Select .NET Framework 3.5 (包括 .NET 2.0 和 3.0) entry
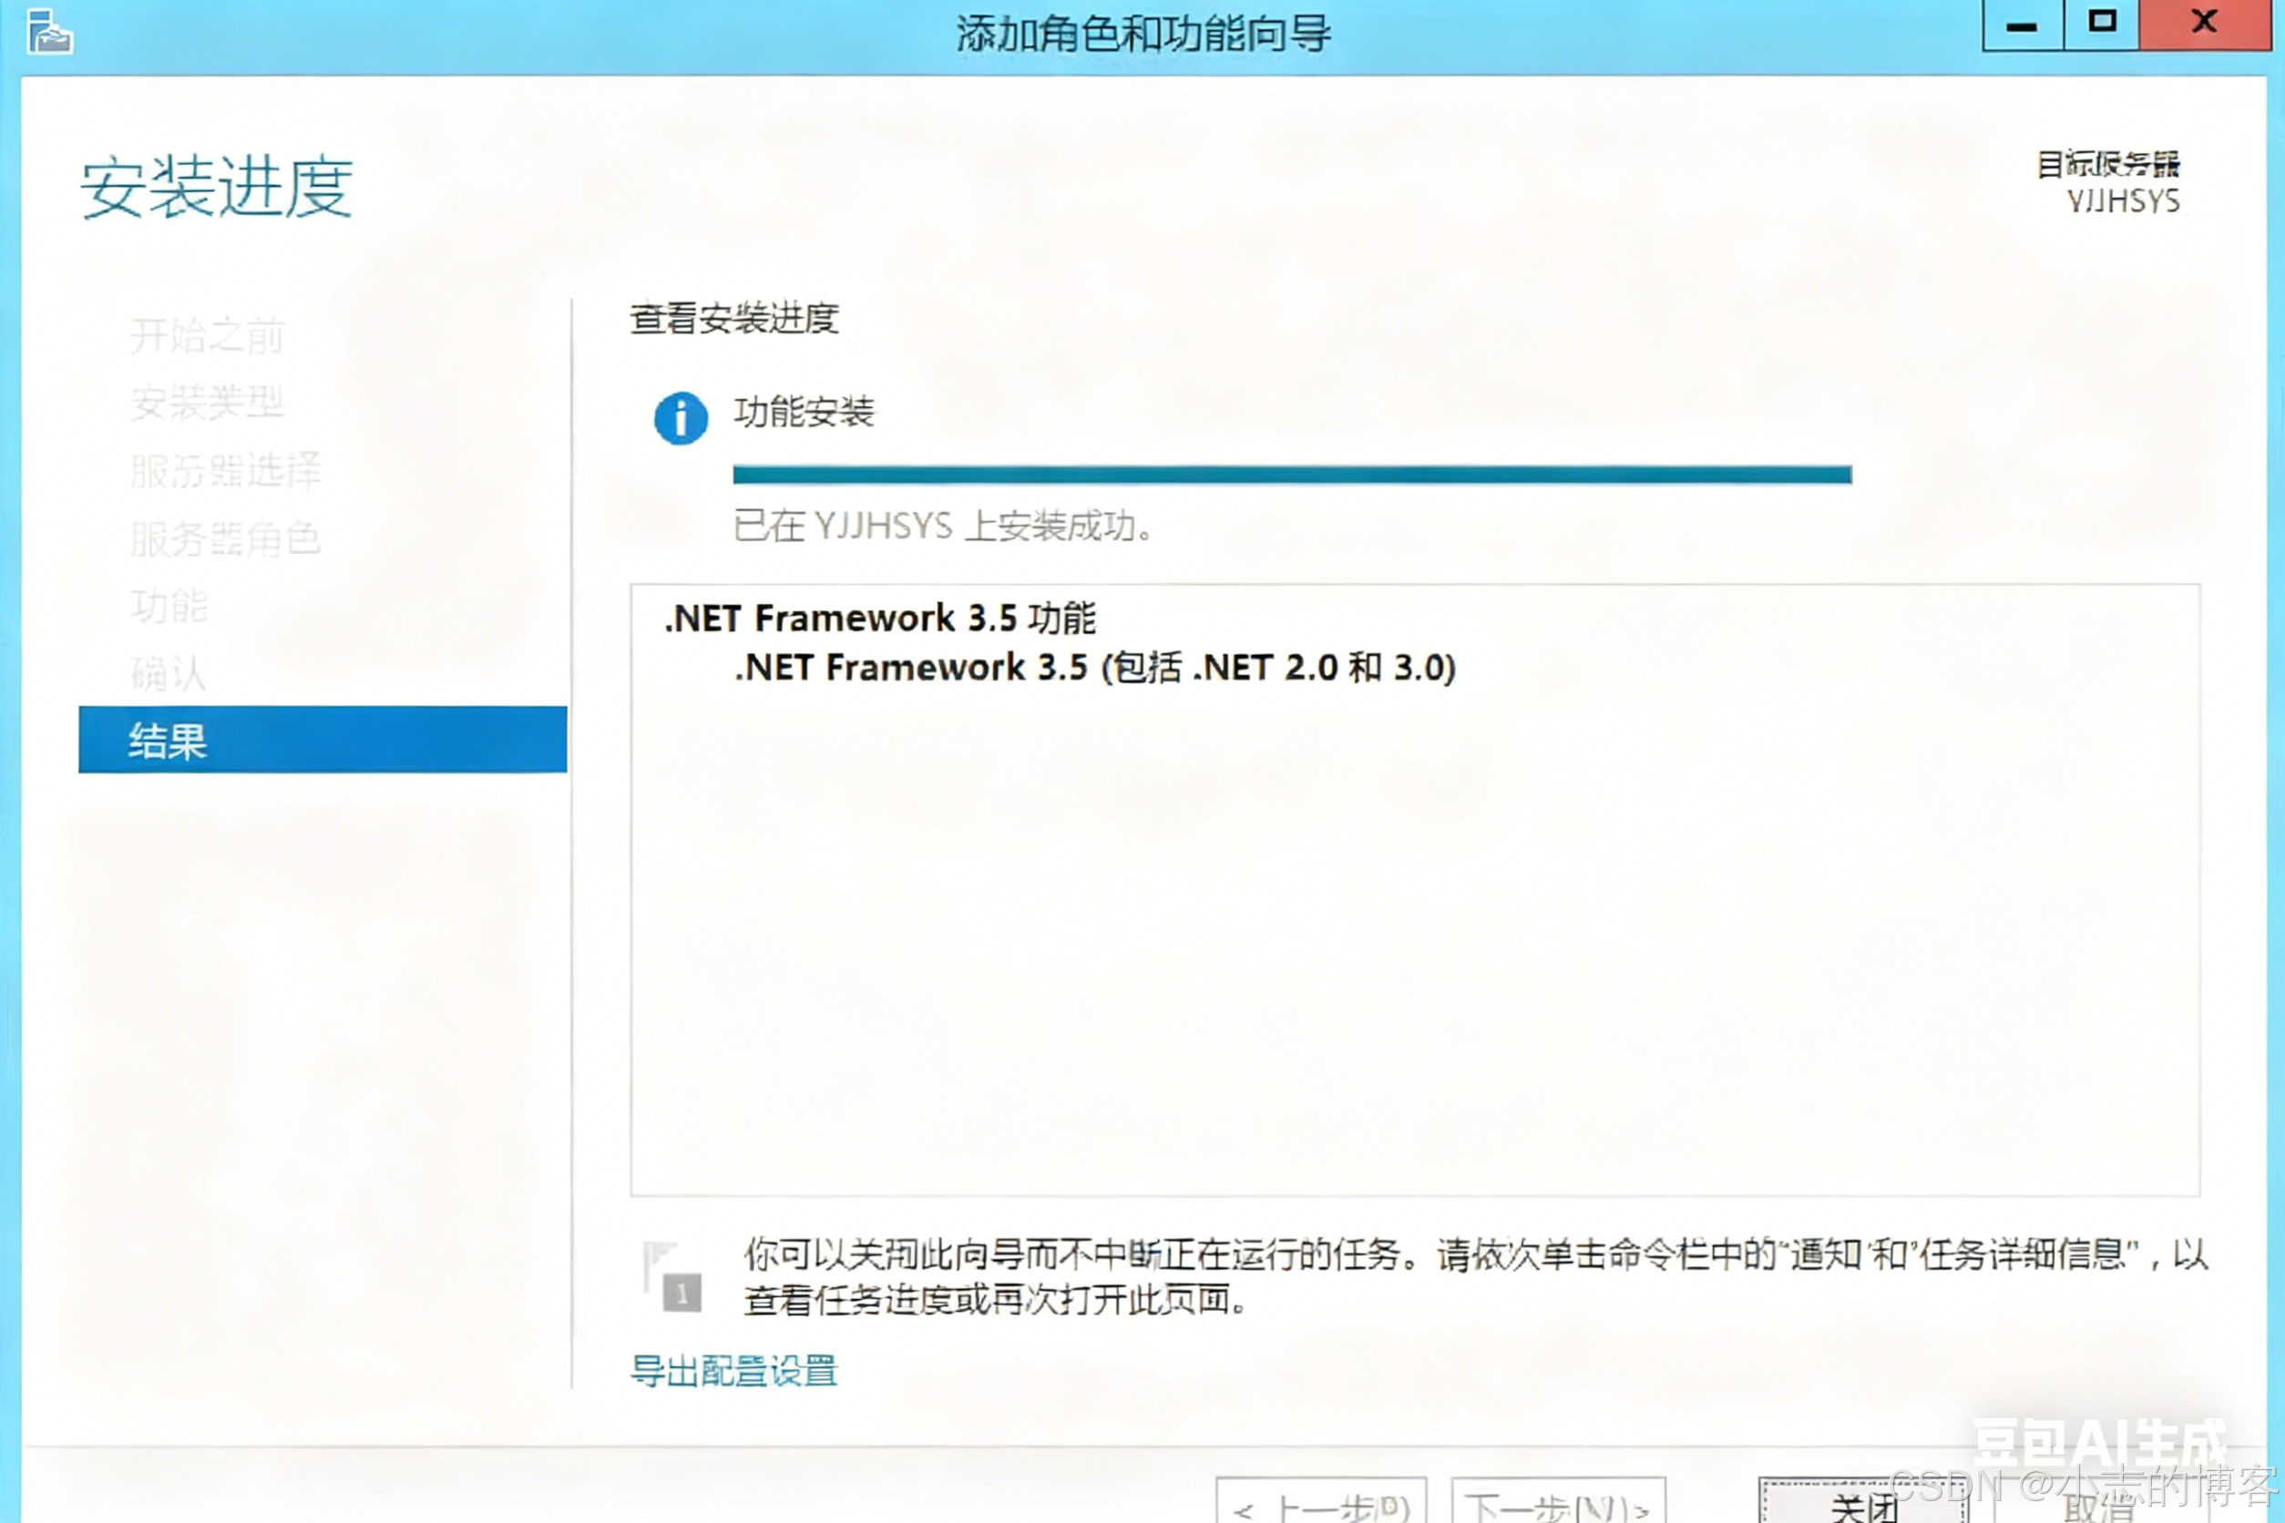This screenshot has width=2285, height=1523. point(1094,669)
